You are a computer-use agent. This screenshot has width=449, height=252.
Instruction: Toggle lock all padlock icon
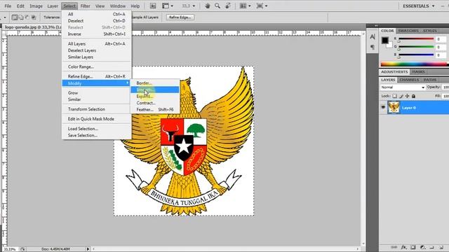[x=413, y=96]
